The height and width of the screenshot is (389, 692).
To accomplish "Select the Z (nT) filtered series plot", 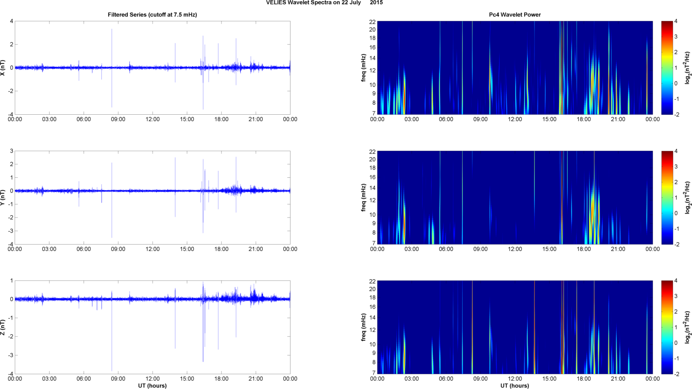I will click(x=153, y=327).
